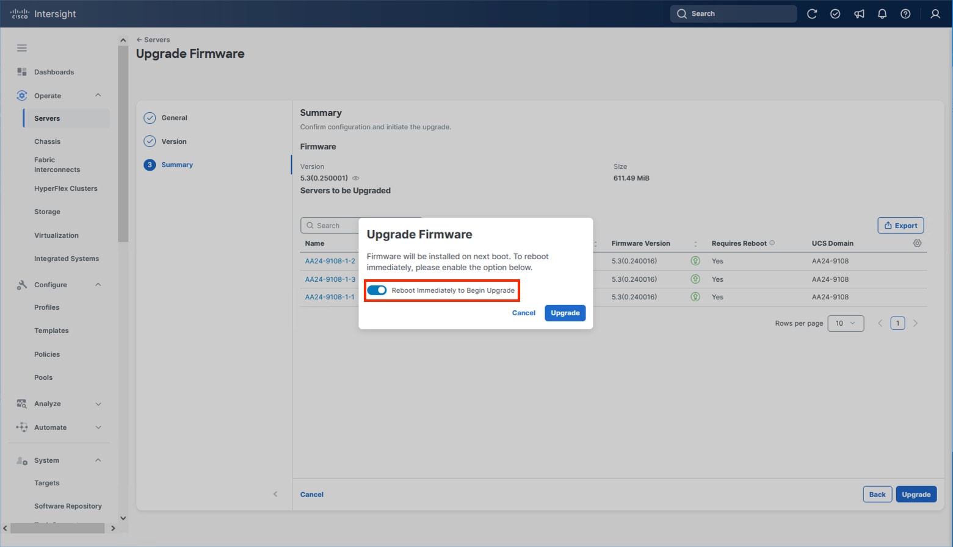Go back to Servers breadcrumb link
The image size is (953, 547).
coord(153,40)
